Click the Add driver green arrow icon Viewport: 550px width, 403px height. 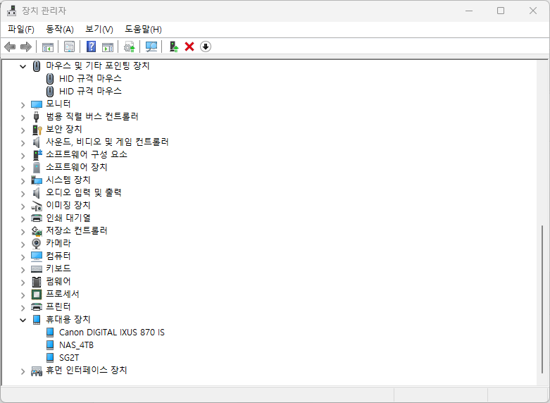coord(174,46)
